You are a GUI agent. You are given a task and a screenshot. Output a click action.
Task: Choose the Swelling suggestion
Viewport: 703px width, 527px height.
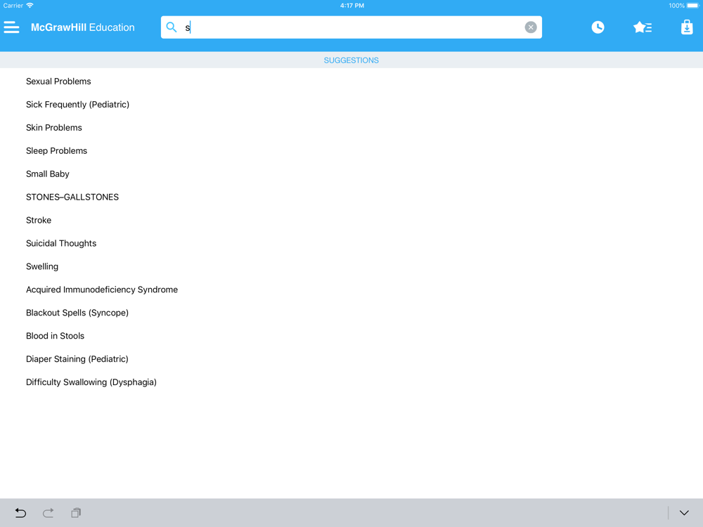tap(42, 266)
